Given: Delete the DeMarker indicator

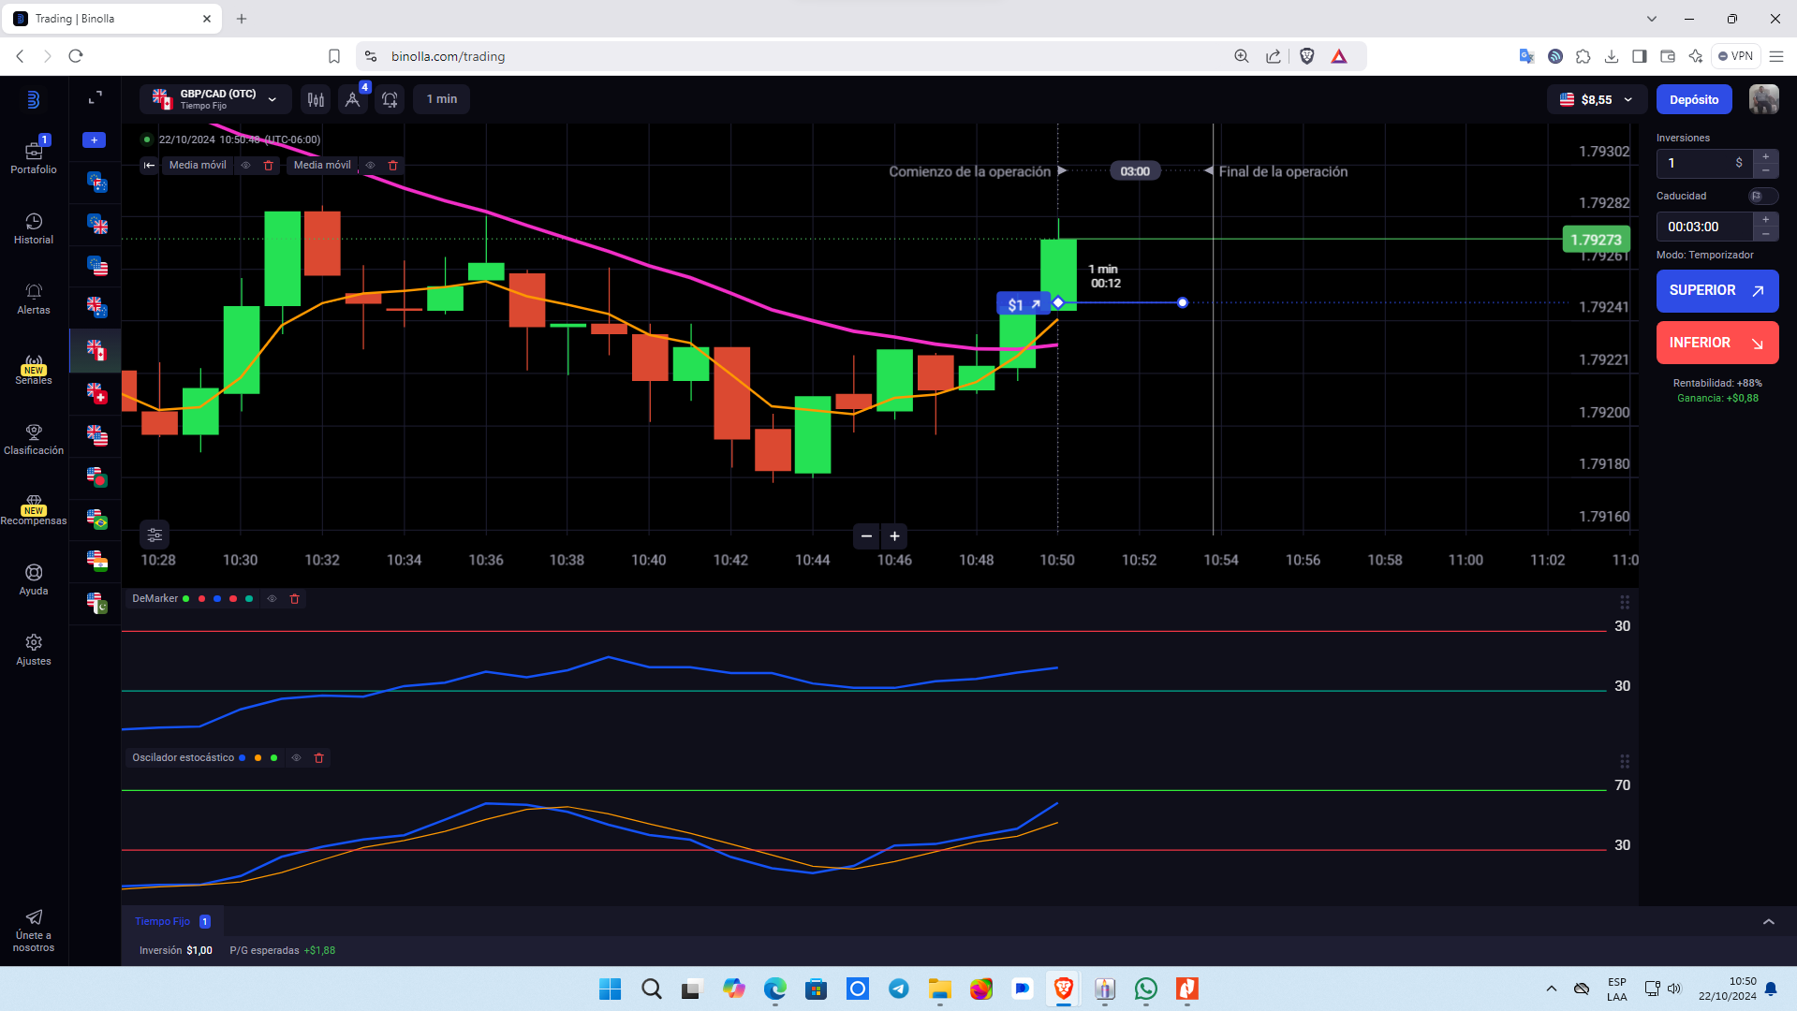Looking at the screenshot, I should [x=295, y=599].
